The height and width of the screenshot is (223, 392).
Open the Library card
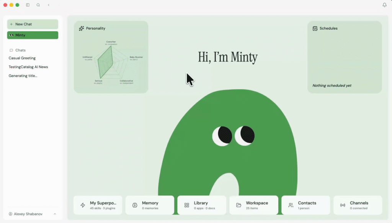202,205
